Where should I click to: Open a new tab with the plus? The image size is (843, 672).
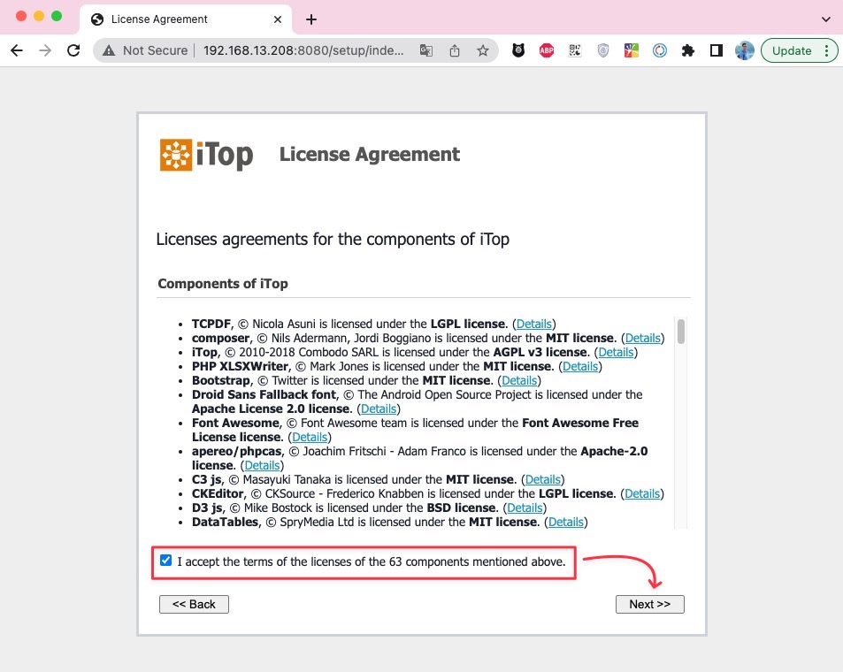(311, 19)
